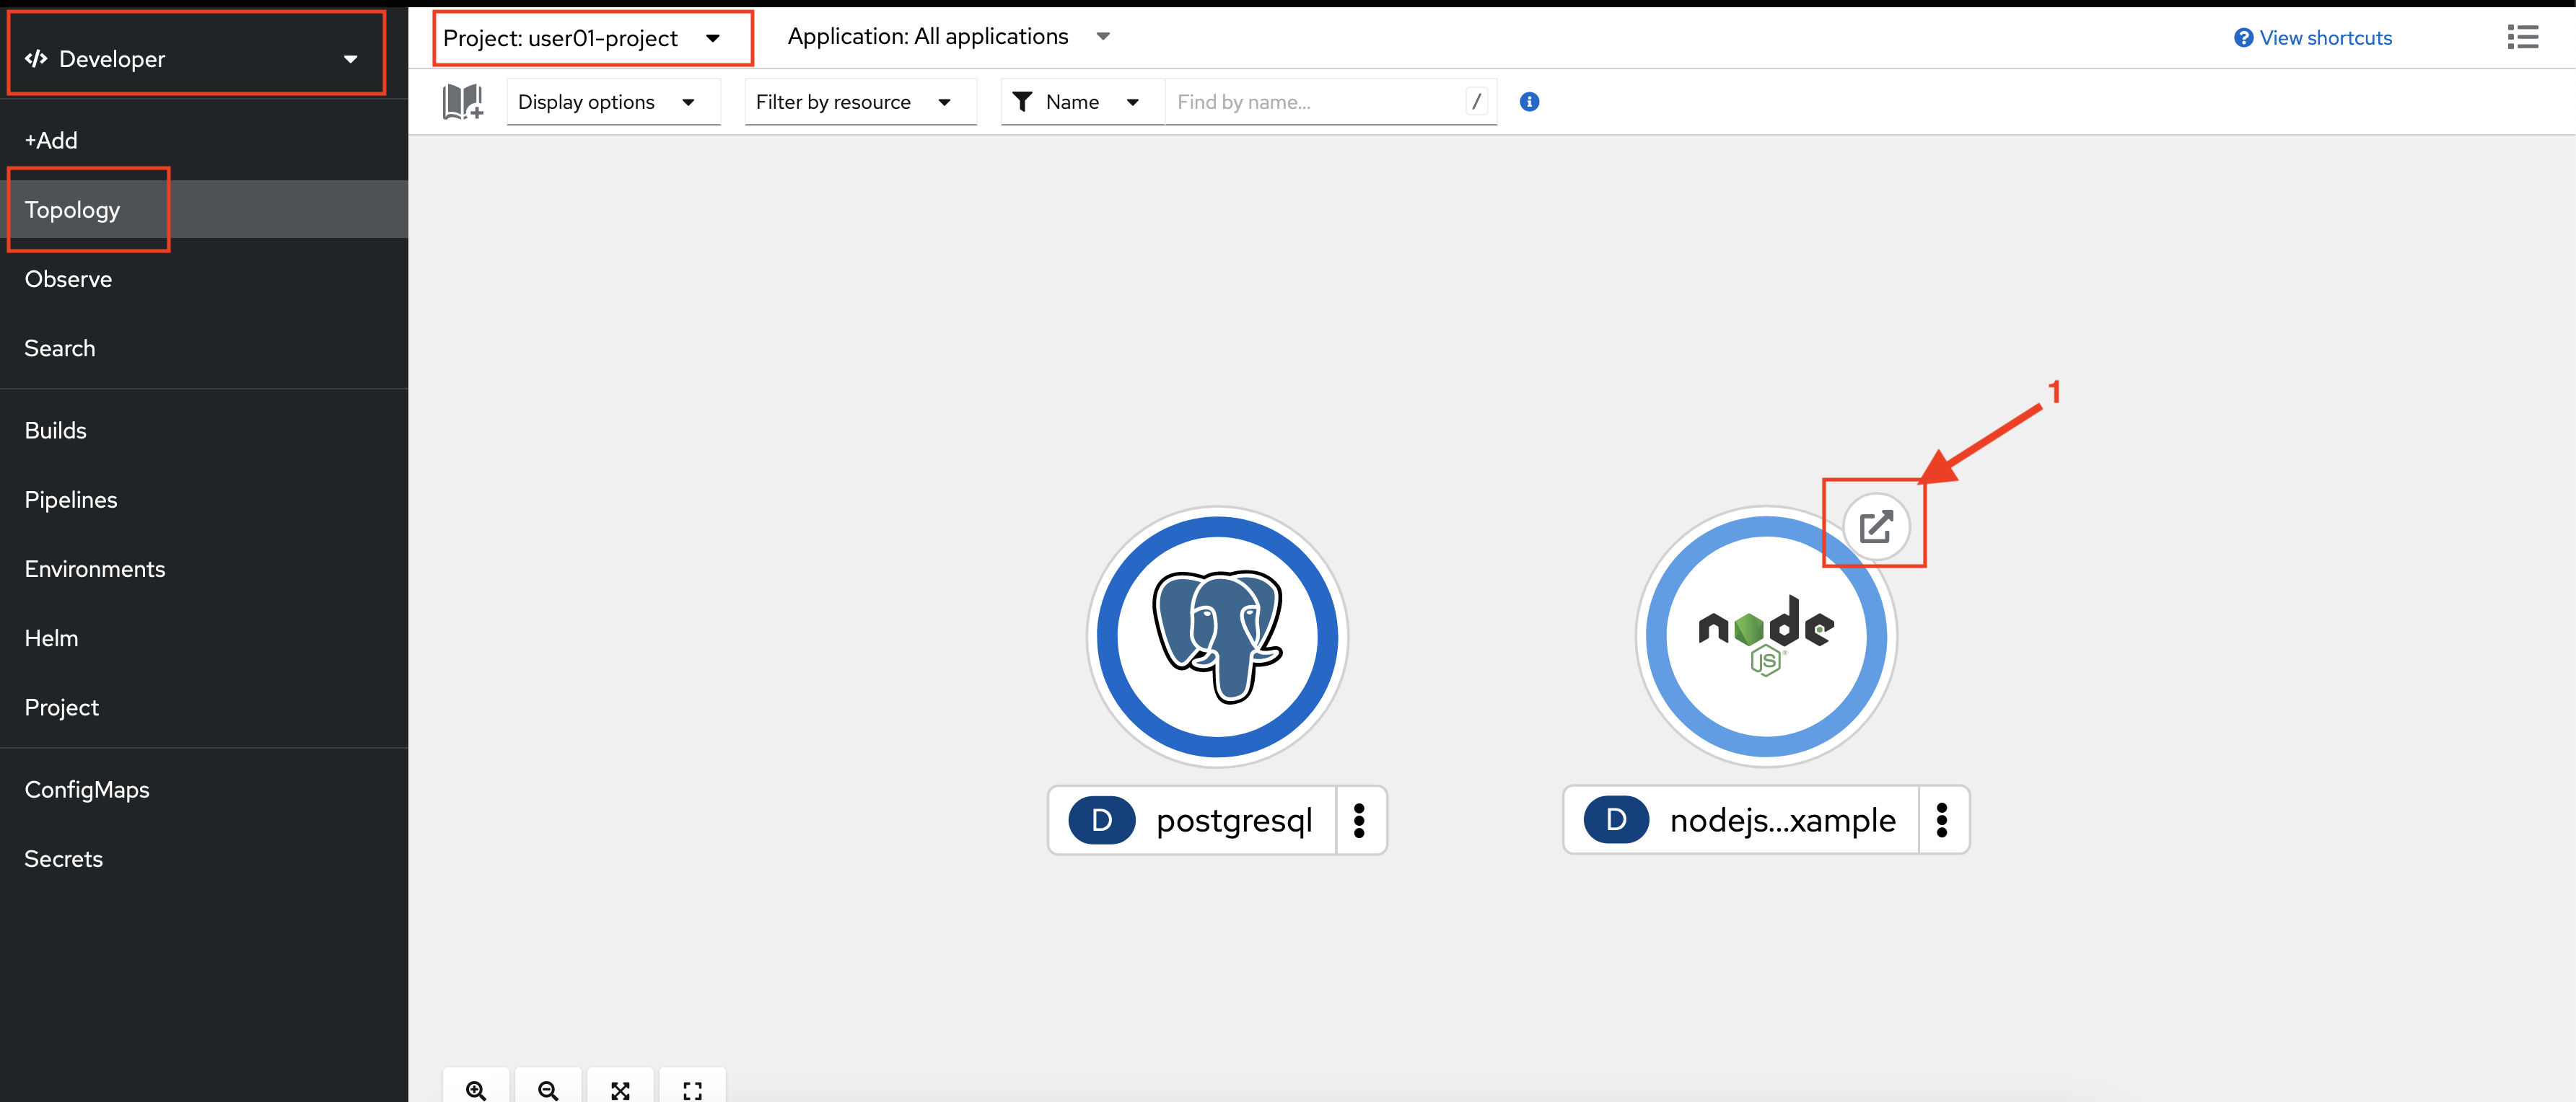
Task: Open the nodejs app URL external link icon
Action: pyautogui.click(x=1876, y=526)
